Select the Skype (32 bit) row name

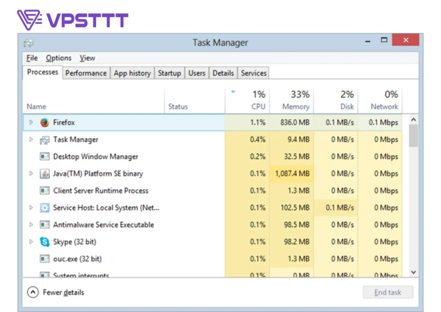tap(75, 242)
